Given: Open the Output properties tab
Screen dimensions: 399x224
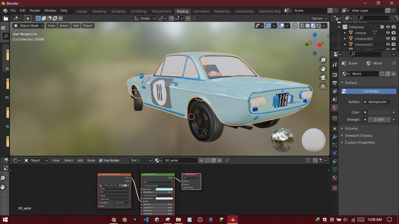Looking at the screenshot, I should 335,83.
